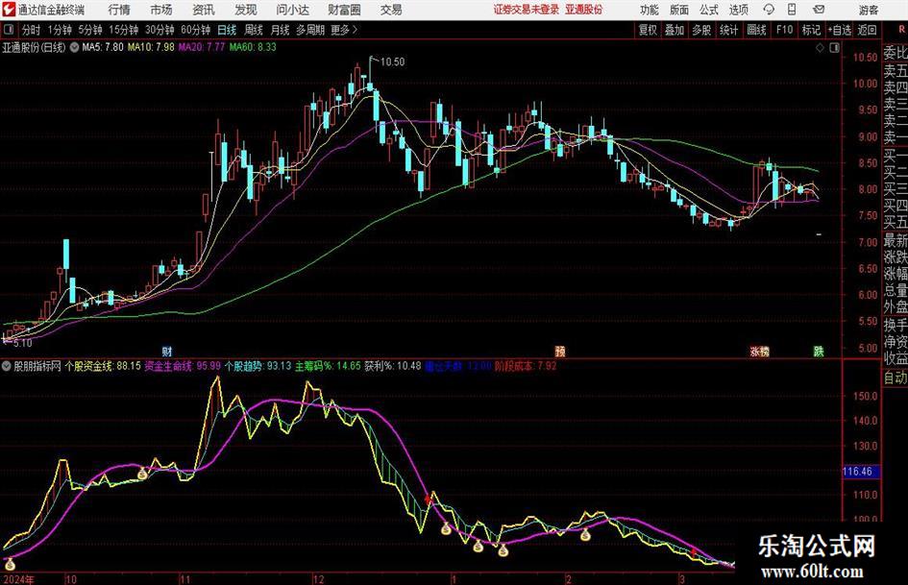Add stock via +自选 button
The width and height of the screenshot is (908, 585).
click(839, 30)
